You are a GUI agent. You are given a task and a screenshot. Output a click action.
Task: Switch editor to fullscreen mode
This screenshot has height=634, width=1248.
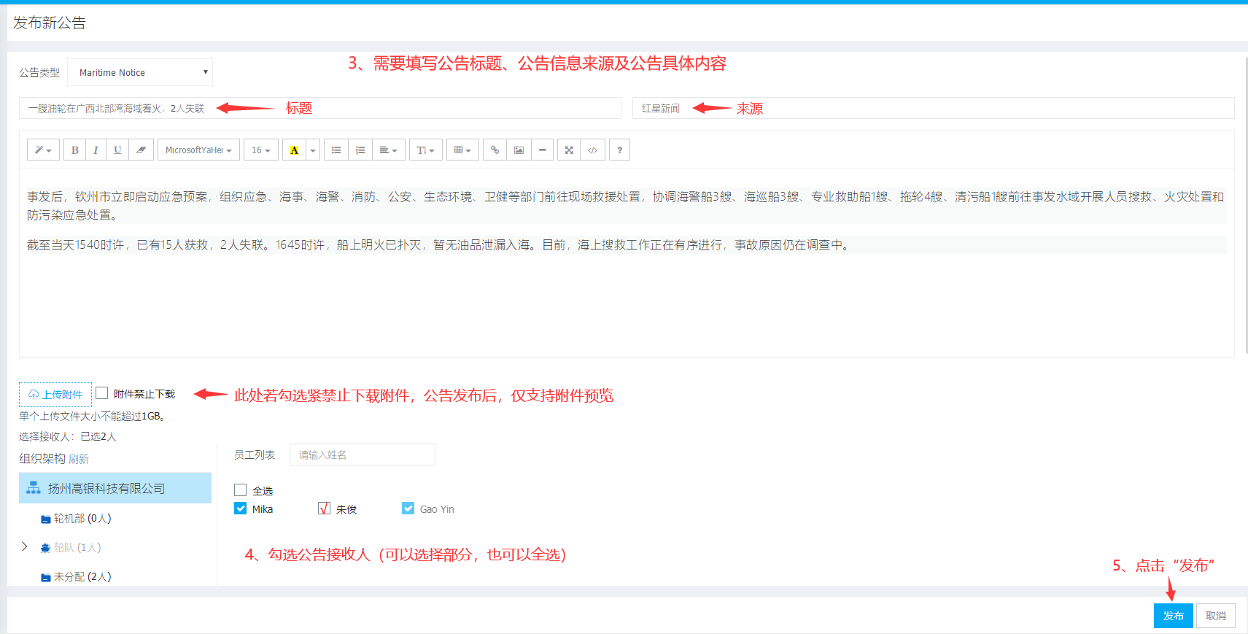[x=569, y=150]
